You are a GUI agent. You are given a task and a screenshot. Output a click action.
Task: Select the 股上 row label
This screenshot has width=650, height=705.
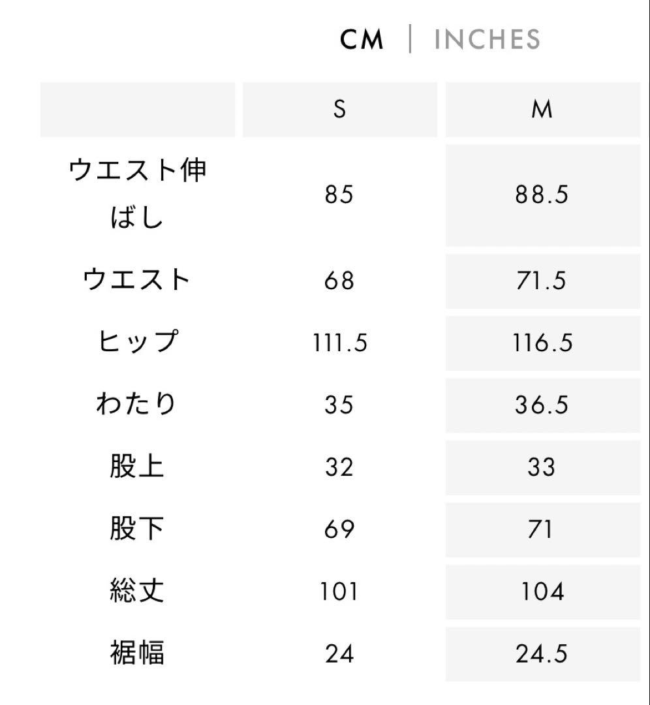[137, 467]
